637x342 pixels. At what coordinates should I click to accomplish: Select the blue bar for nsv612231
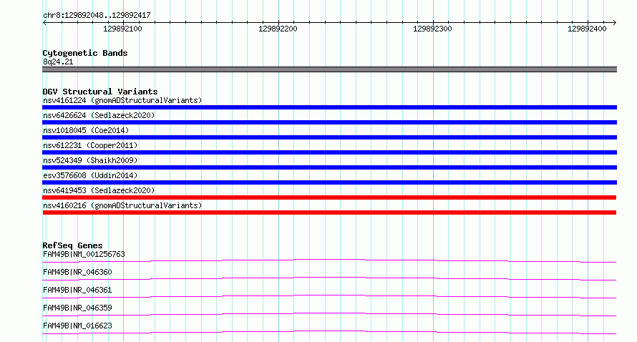coord(329,152)
